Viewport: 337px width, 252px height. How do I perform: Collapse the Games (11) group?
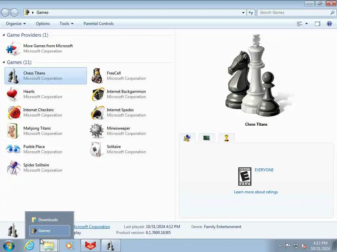coord(4,62)
